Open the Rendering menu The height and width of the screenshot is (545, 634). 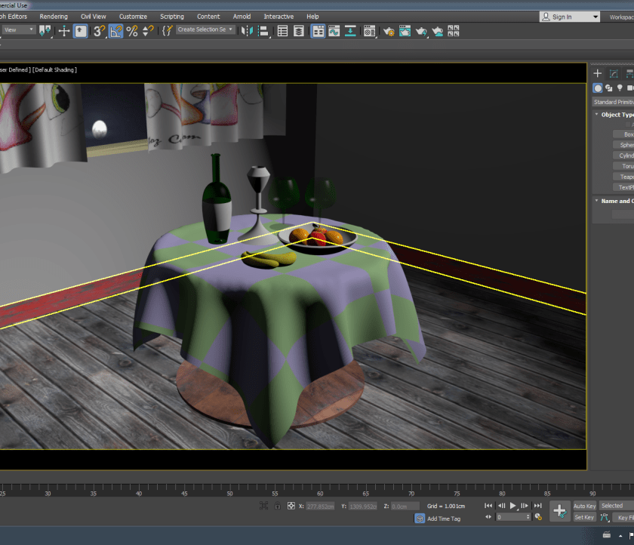pos(53,16)
